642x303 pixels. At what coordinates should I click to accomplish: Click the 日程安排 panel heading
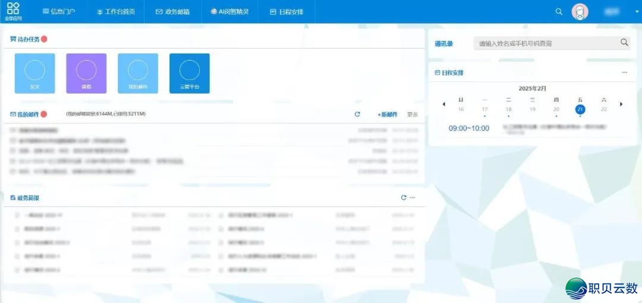coord(449,73)
